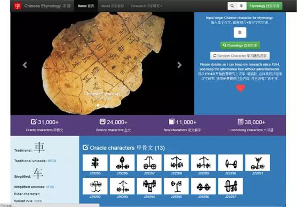This screenshot has width=297, height=207.
Task: Click the Liushutong characters 38,000+ icon
Action: [x=240, y=122]
